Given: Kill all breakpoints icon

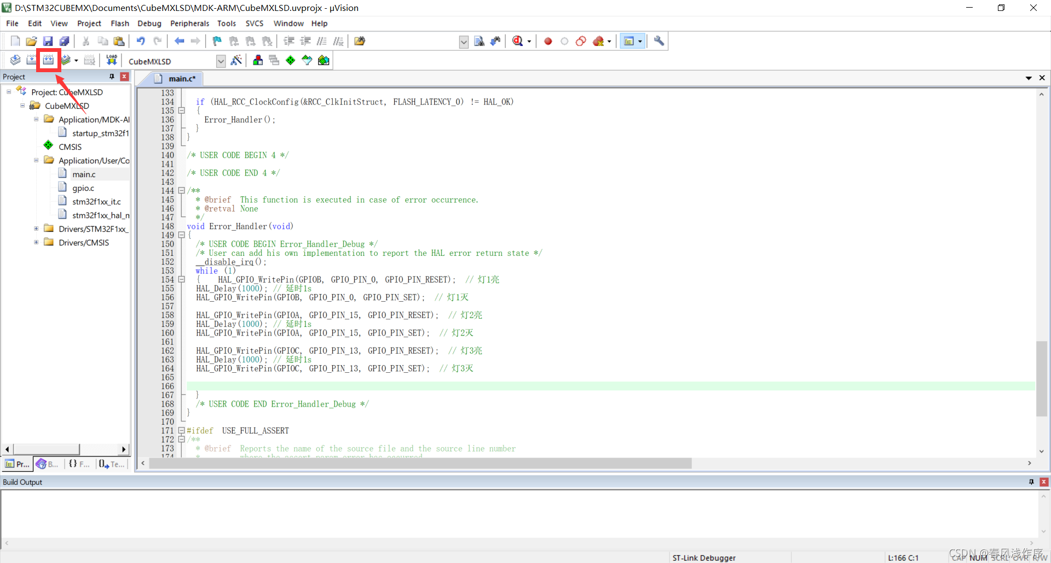Looking at the screenshot, I should click(598, 41).
